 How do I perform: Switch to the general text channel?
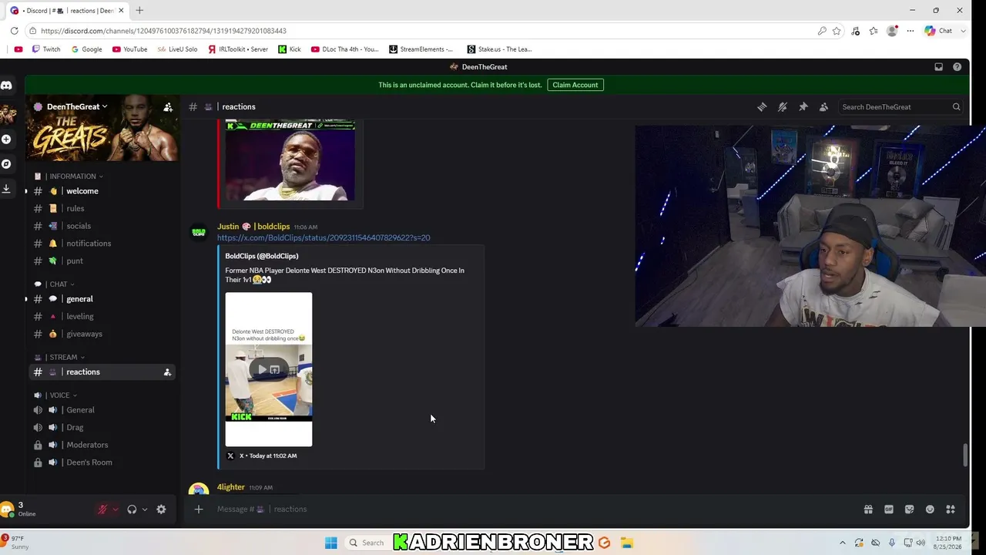[100, 299]
